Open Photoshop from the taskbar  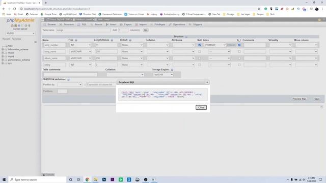[x=104, y=179]
